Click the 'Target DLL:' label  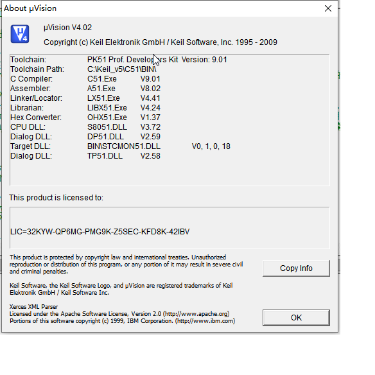pyautogui.click(x=30, y=146)
